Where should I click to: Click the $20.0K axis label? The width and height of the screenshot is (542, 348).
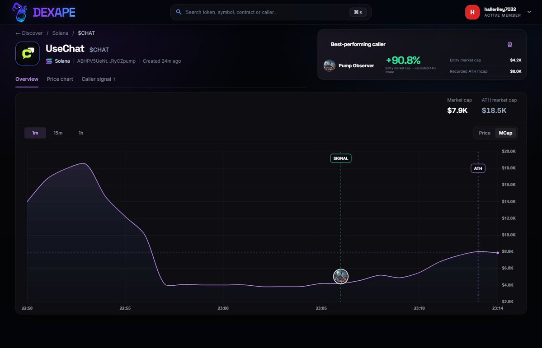(509, 151)
